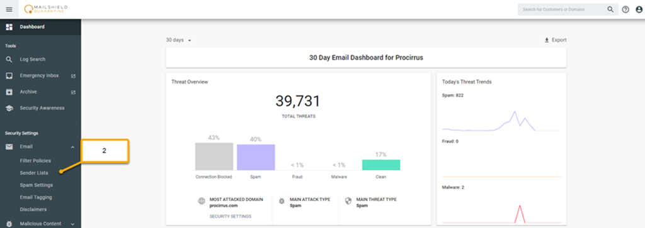645x228 pixels.
Task: Click the MailShield Quarantine logo
Action: (x=45, y=9)
